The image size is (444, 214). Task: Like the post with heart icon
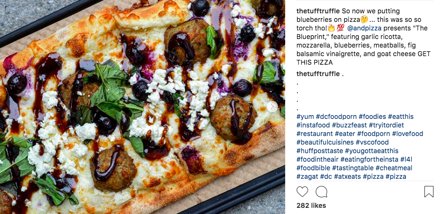302,192
